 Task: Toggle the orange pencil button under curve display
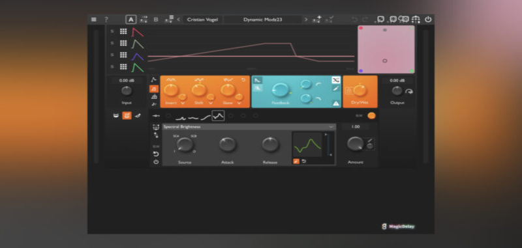tap(296, 161)
